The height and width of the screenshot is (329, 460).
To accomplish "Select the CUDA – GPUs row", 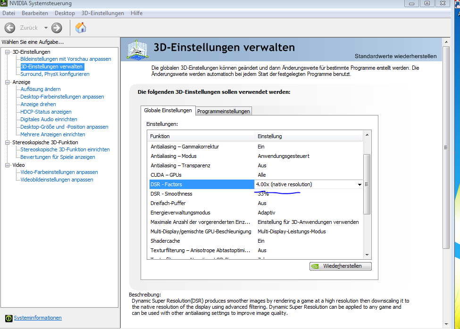I will click(x=256, y=175).
